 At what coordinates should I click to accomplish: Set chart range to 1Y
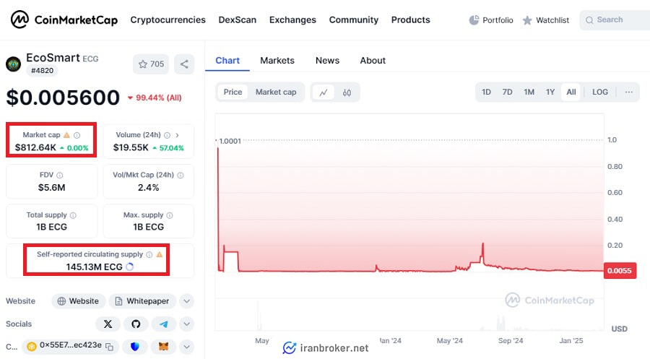(x=550, y=92)
